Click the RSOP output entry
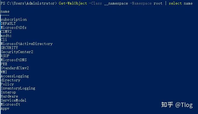The width and height of the screenshot is (198, 114). click(x=5, y=56)
